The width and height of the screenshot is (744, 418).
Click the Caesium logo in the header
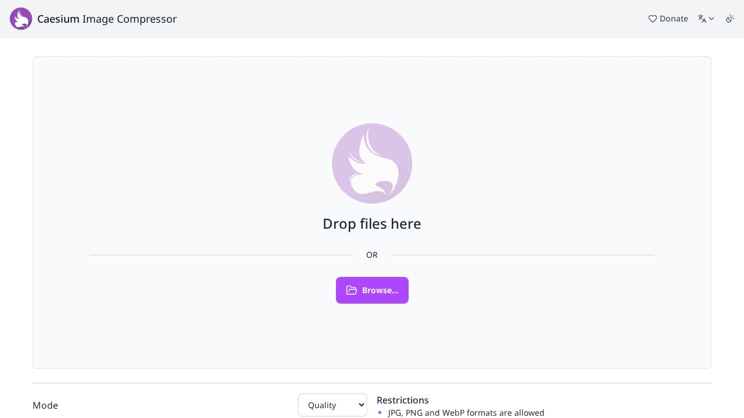(21, 19)
